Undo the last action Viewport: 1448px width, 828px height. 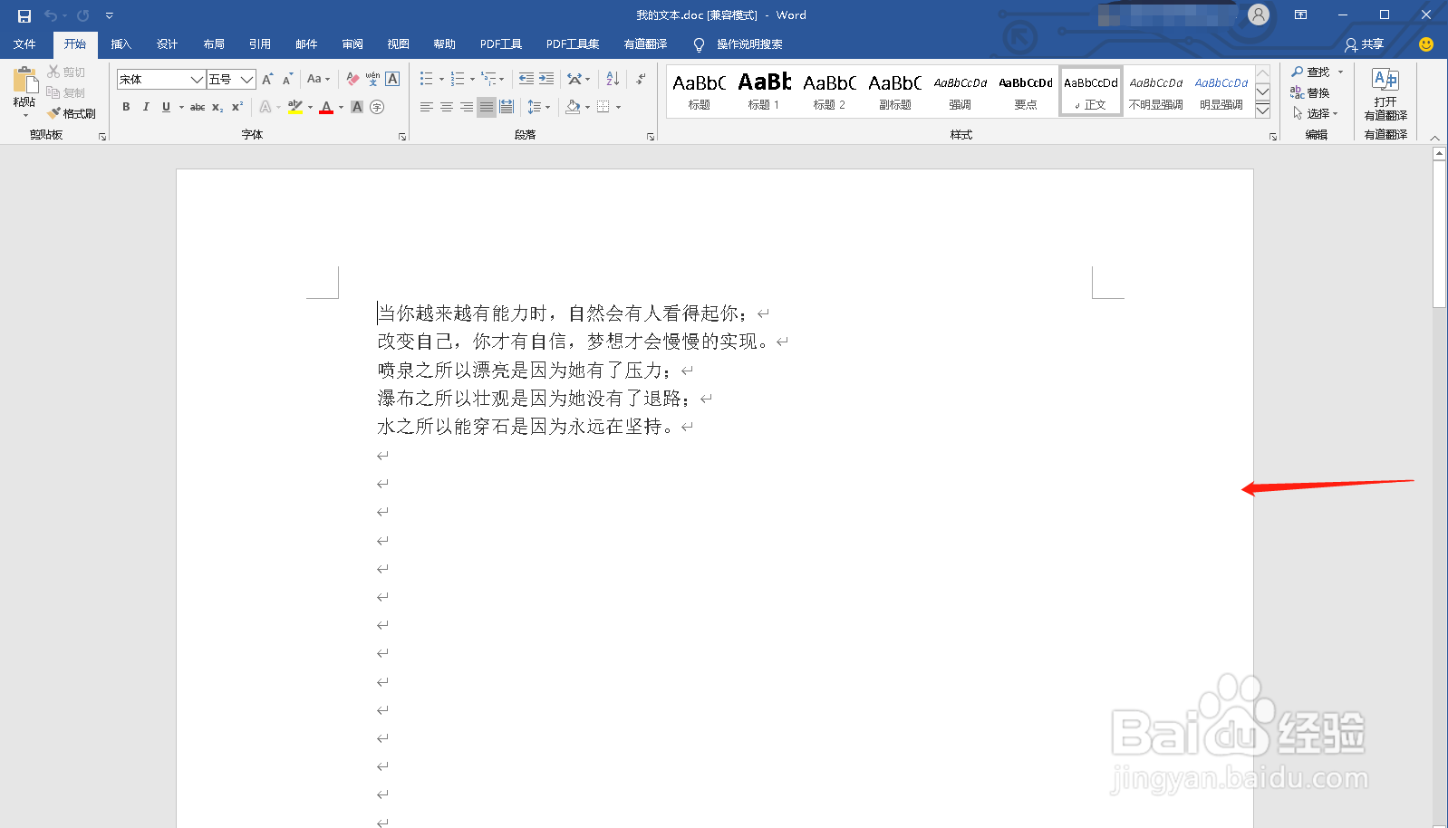tap(52, 15)
